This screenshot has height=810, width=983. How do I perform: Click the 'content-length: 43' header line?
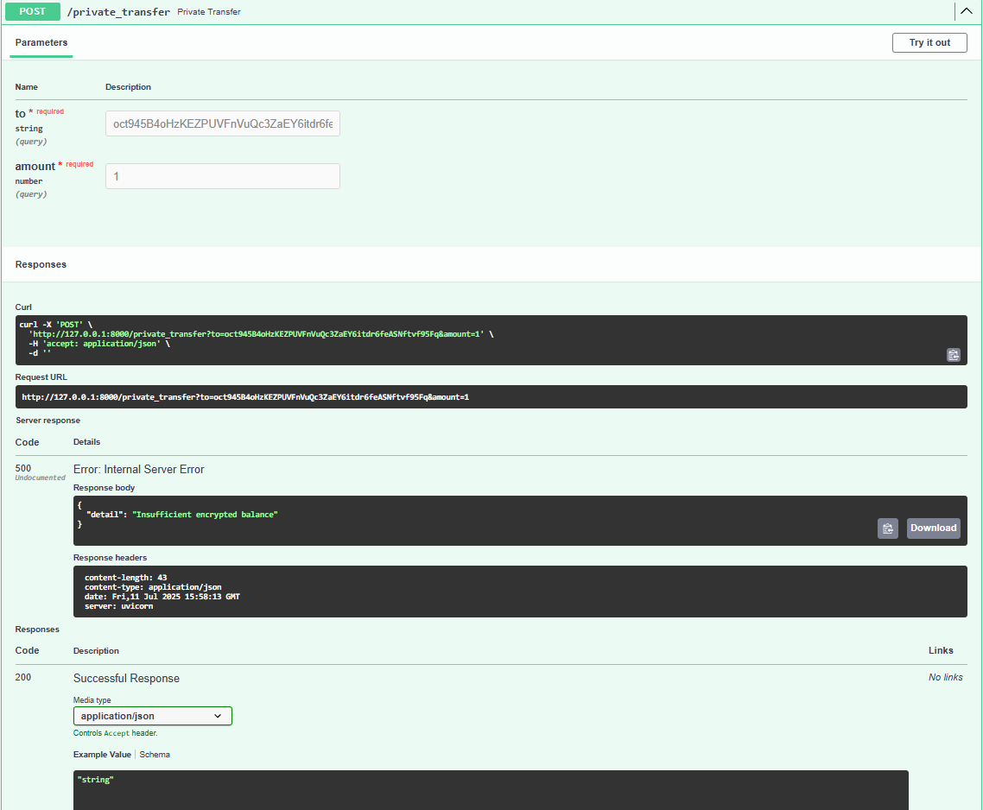tap(125, 578)
